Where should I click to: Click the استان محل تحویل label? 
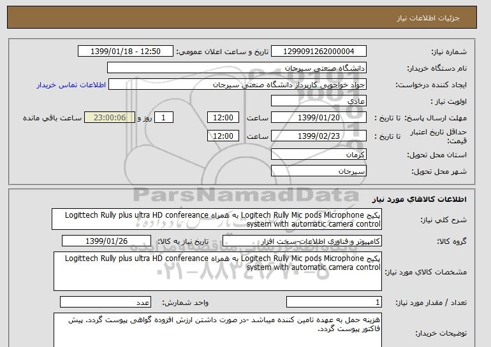(437, 155)
